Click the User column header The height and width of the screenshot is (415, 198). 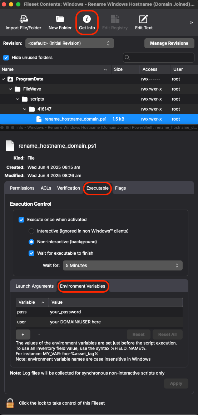(184, 69)
